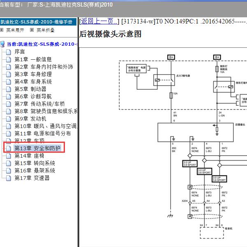The width and height of the screenshot is (247, 247).
Task: Click the page icon beside 第6章
Action: (9, 97)
